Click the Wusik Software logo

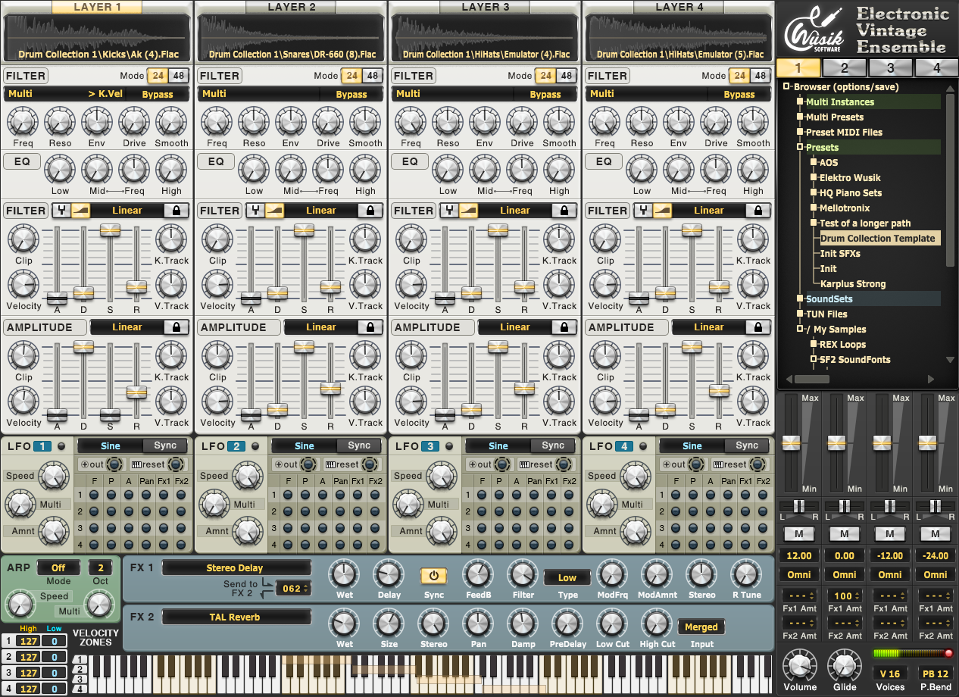(x=814, y=30)
